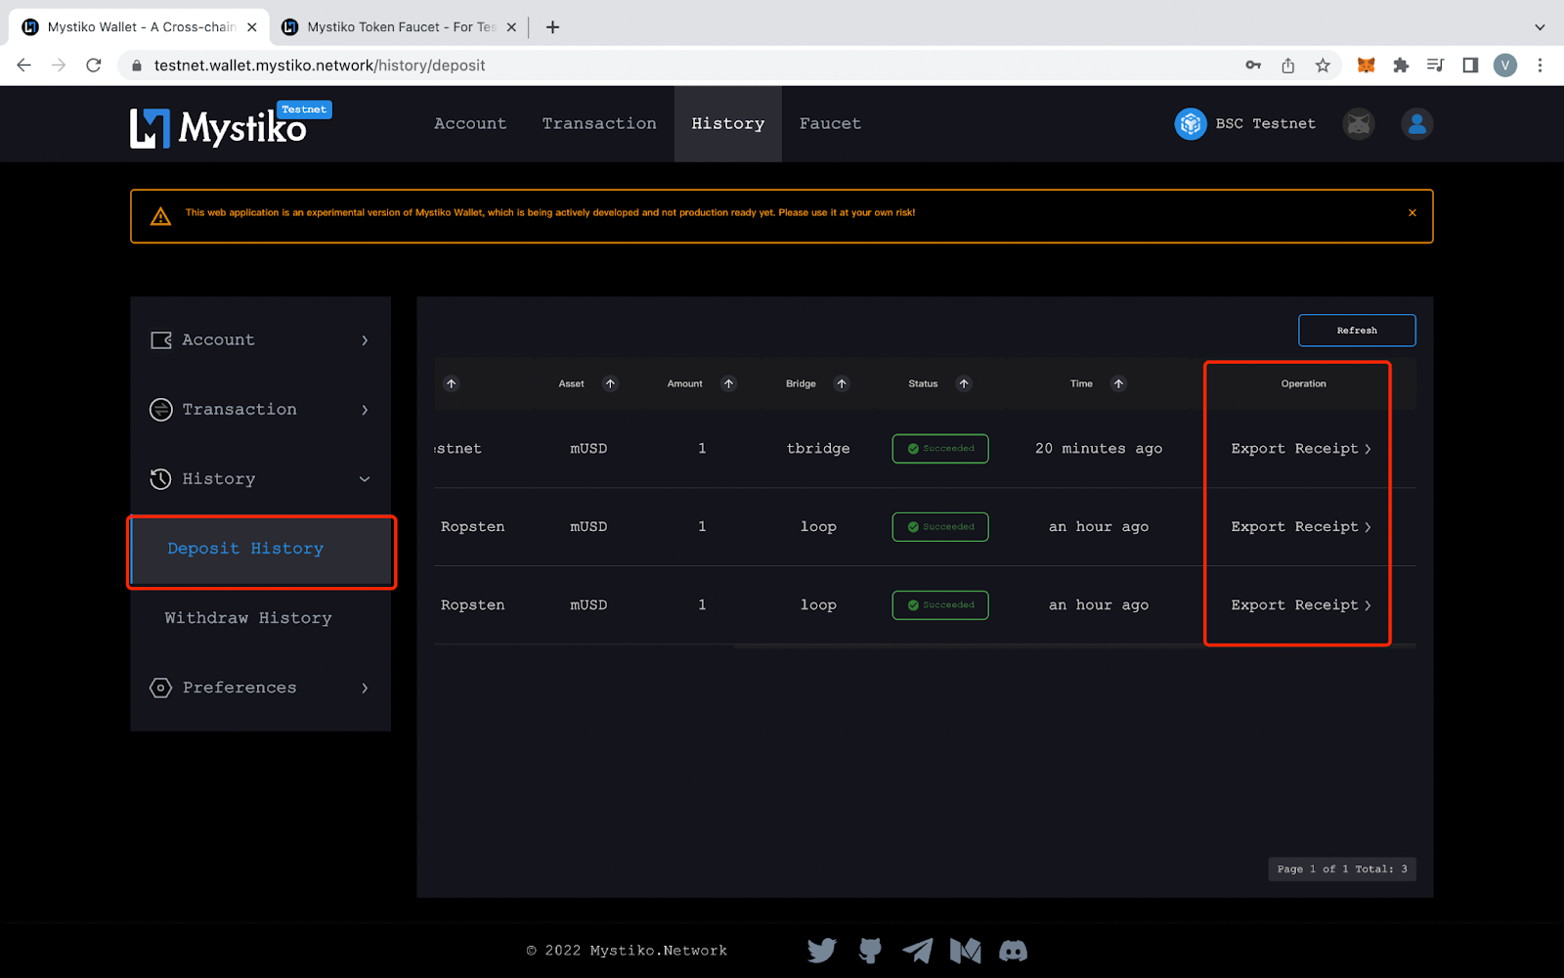Sort the table by Time
Image resolution: width=1564 pixels, height=978 pixels.
coord(1118,383)
